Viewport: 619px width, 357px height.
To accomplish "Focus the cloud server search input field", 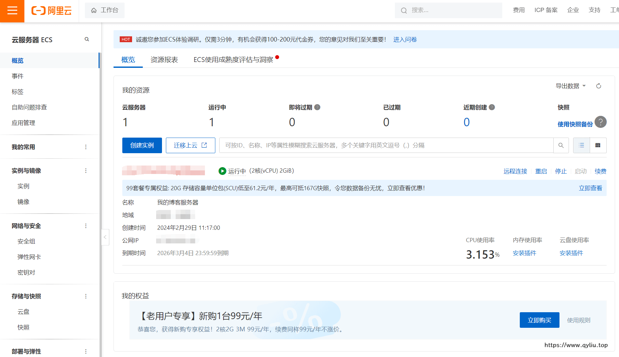I will point(386,145).
